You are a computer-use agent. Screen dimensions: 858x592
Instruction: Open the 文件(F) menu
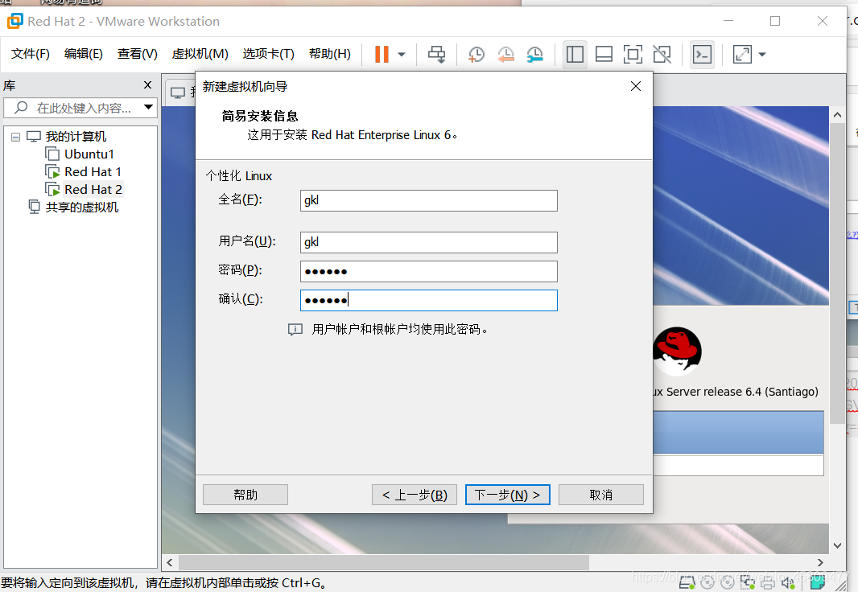point(30,54)
